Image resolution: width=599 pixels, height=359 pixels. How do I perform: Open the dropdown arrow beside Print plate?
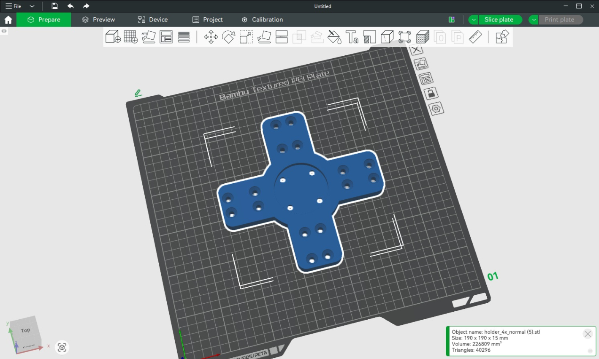click(534, 20)
